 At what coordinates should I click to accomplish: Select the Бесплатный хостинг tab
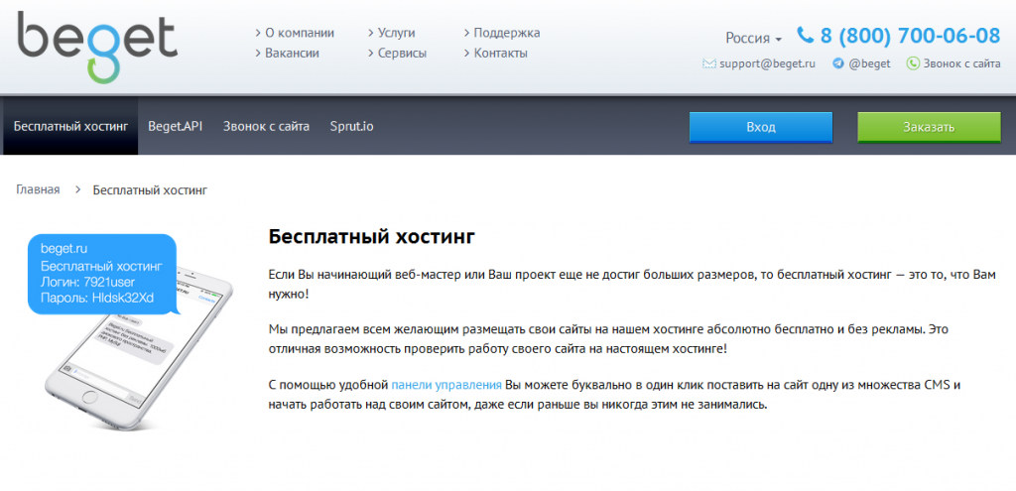coord(70,126)
